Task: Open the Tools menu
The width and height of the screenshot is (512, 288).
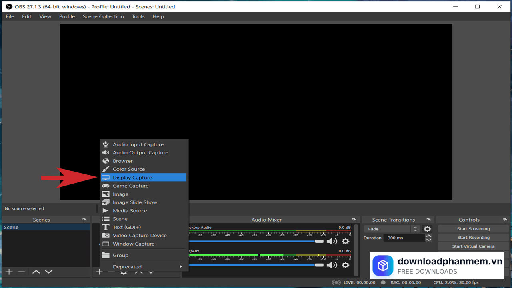Action: click(x=138, y=16)
